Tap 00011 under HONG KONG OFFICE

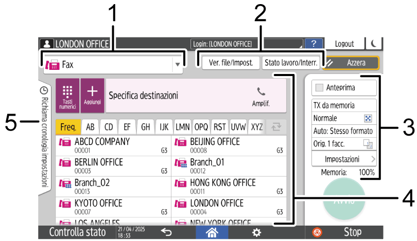(x=198, y=191)
